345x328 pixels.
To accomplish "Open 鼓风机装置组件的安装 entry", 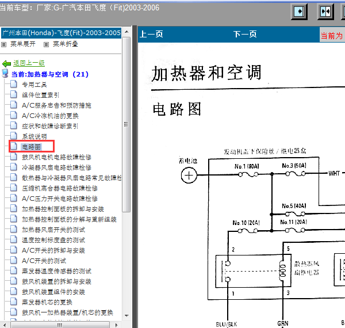I will [x=53, y=292].
